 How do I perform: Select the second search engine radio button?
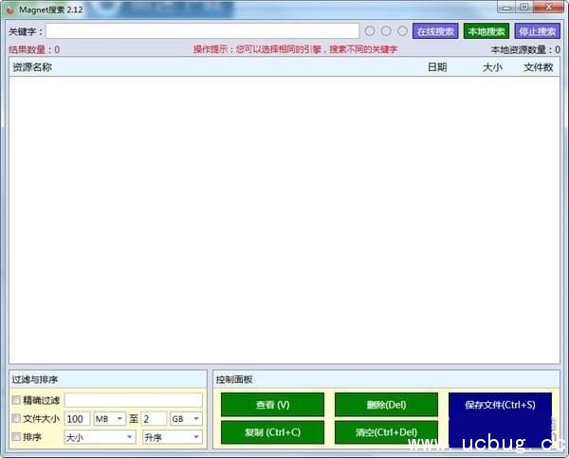[386, 31]
